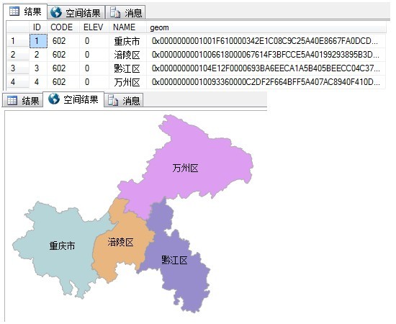Screen dimensions: 396x324
Task: Open the 消息 tab in the upper results pane
Action: [x=125, y=13]
